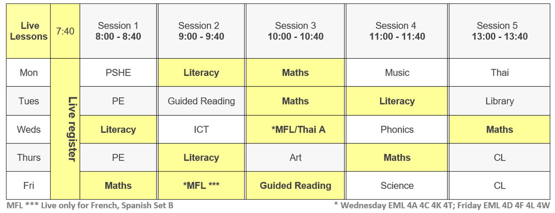555x213 pixels.
Task: Select Friday's Science cell
Action: tap(397, 185)
